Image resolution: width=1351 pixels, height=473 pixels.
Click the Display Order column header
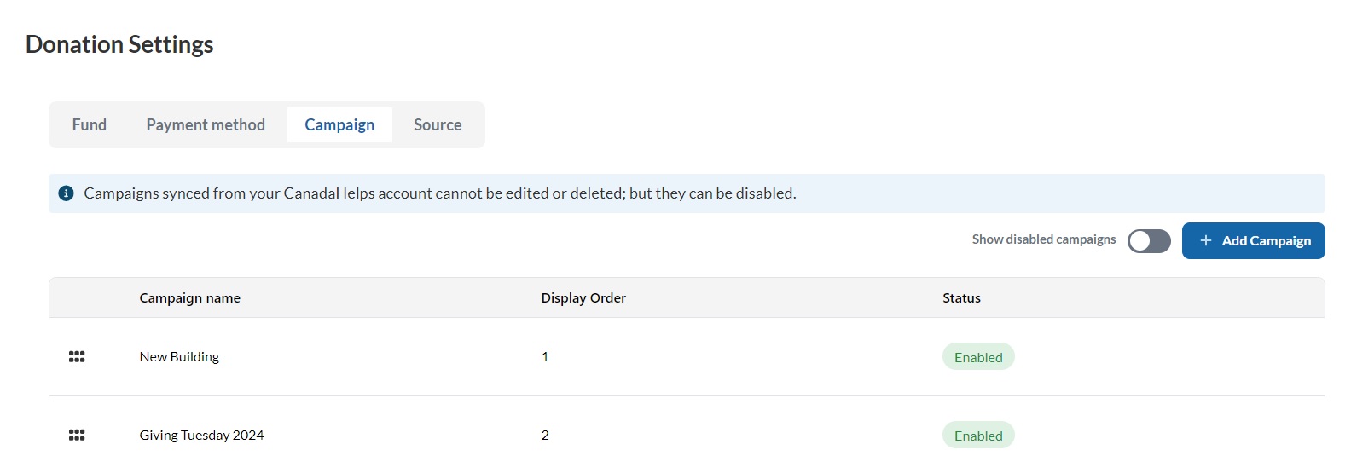(583, 298)
